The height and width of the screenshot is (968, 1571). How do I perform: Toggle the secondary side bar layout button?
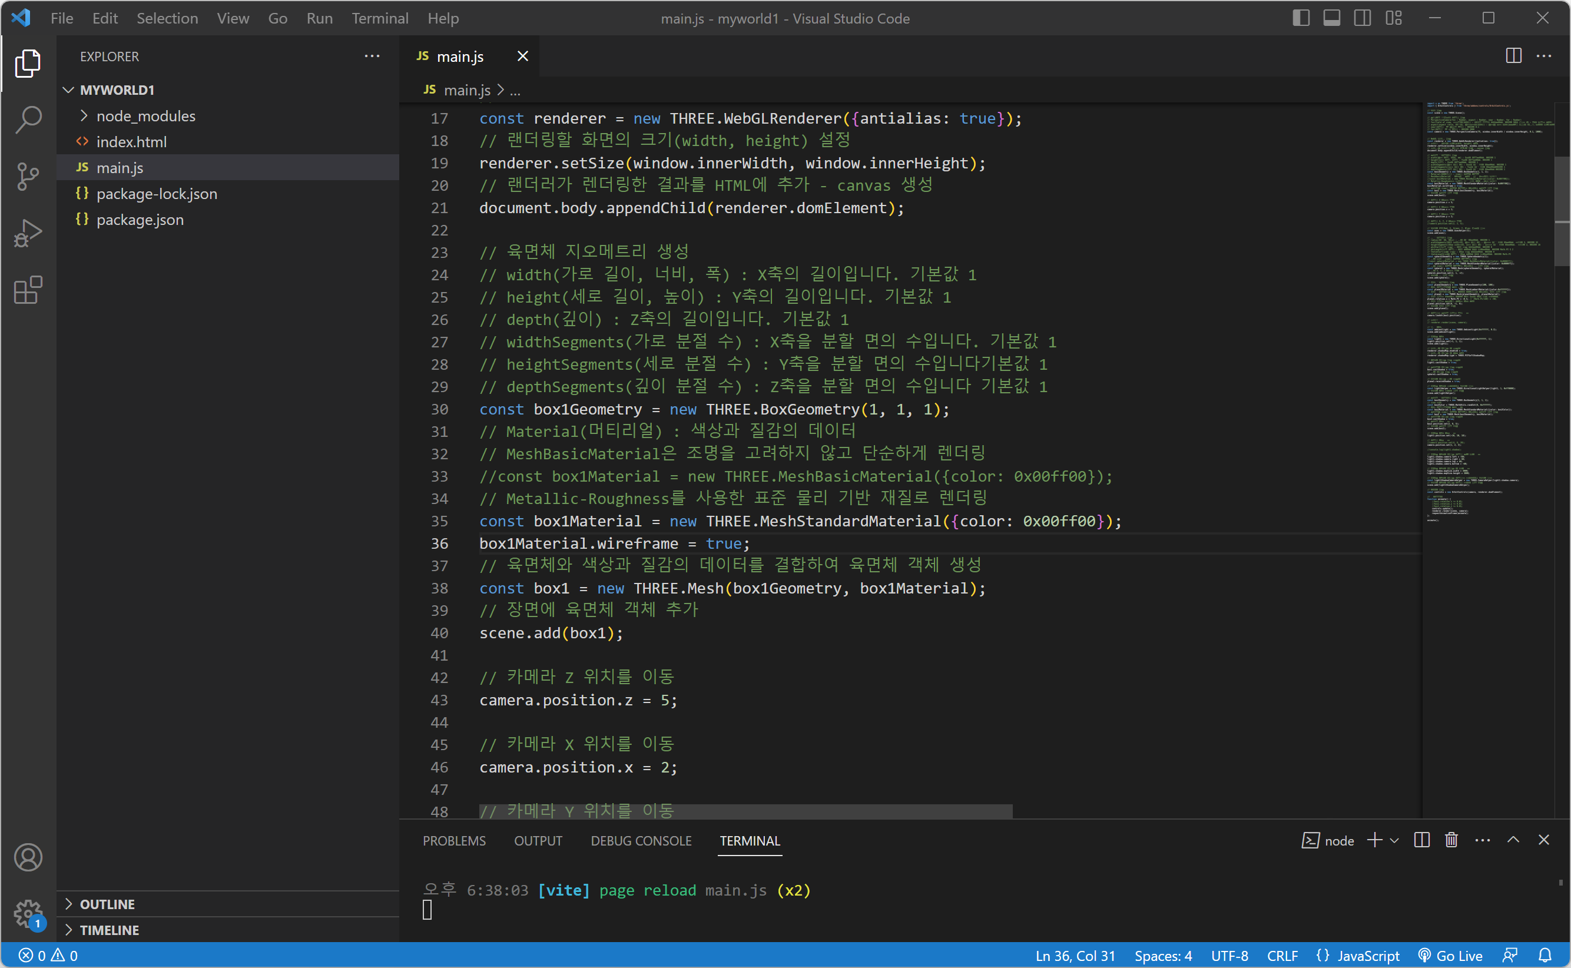coord(1363,18)
